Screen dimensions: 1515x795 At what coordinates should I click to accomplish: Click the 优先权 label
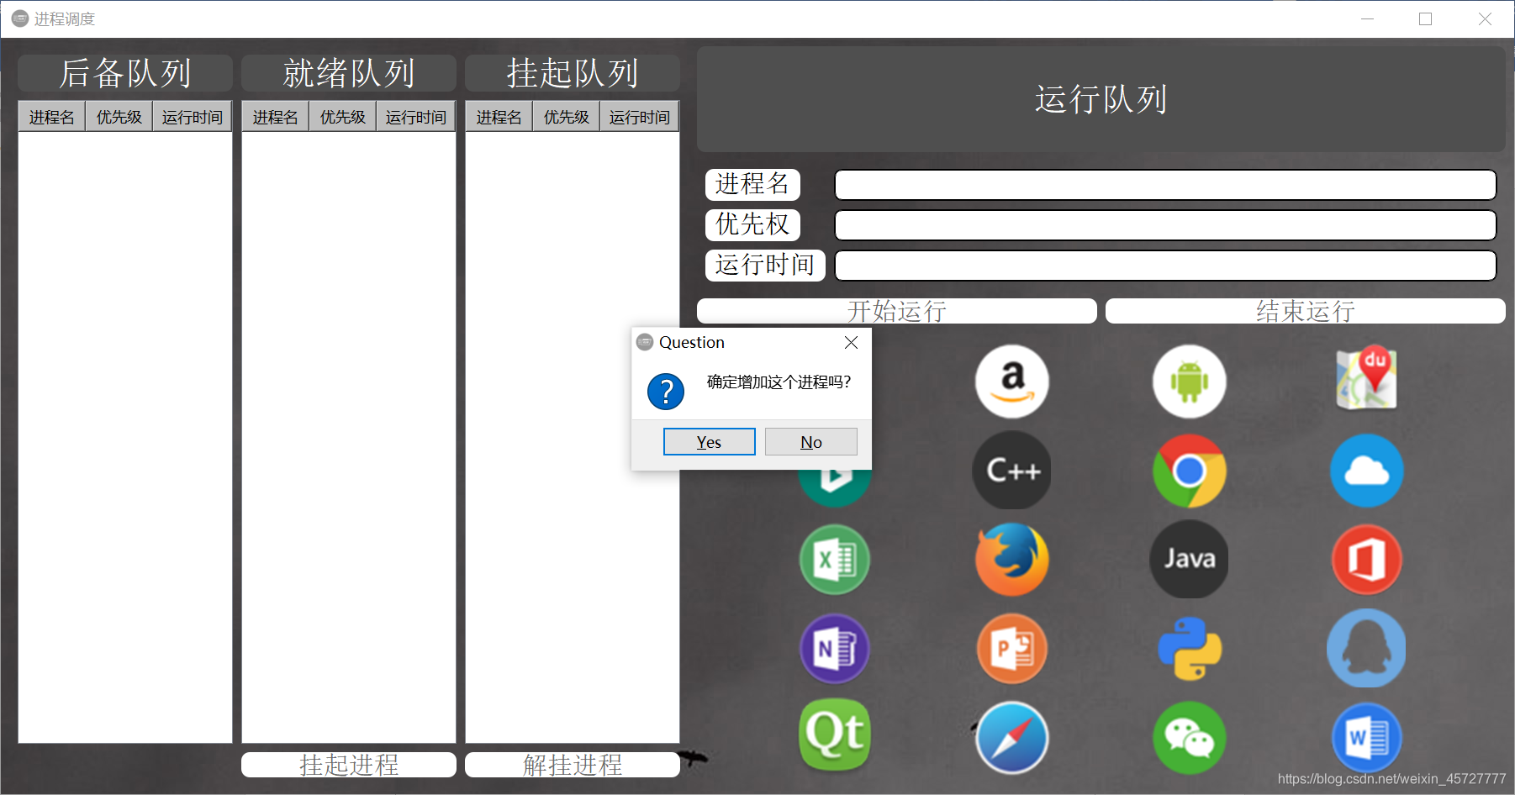pos(752,224)
